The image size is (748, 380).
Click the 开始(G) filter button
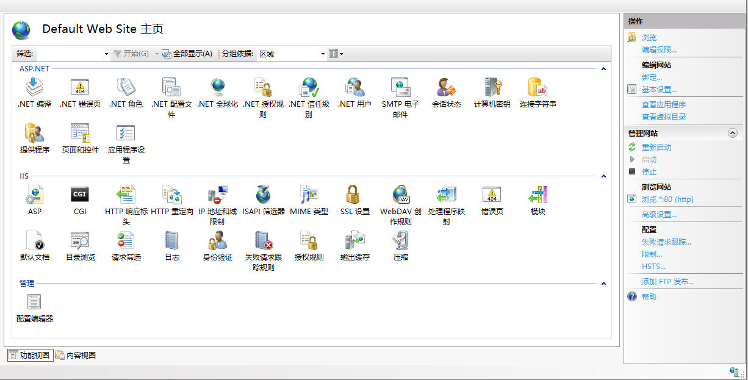(x=131, y=54)
